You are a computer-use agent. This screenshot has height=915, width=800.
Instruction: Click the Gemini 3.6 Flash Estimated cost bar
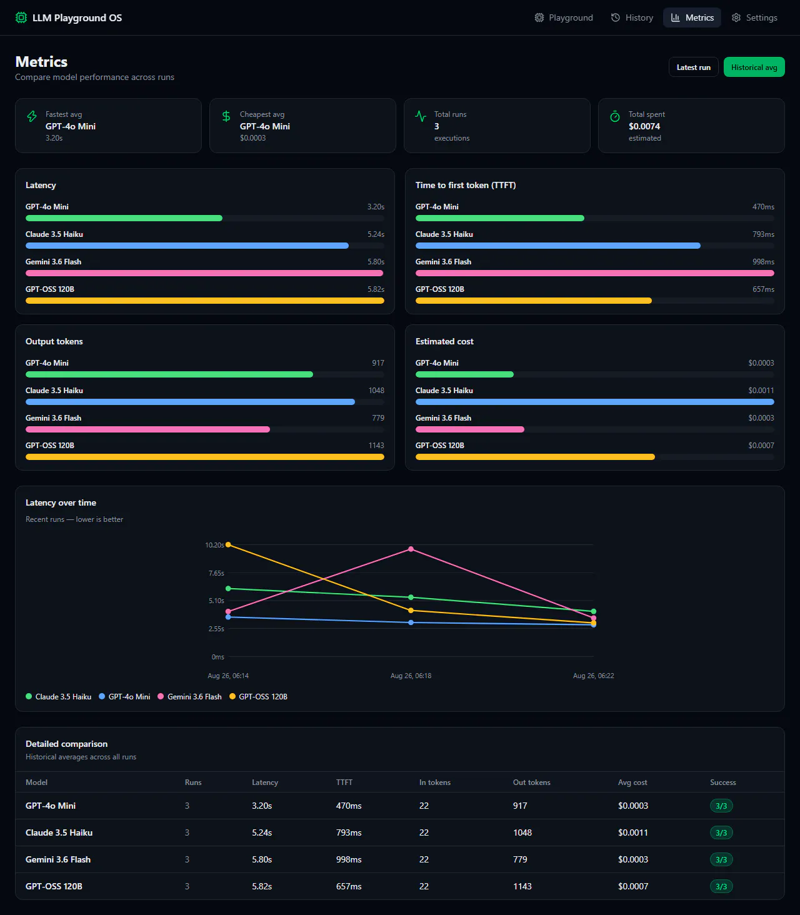pos(470,429)
